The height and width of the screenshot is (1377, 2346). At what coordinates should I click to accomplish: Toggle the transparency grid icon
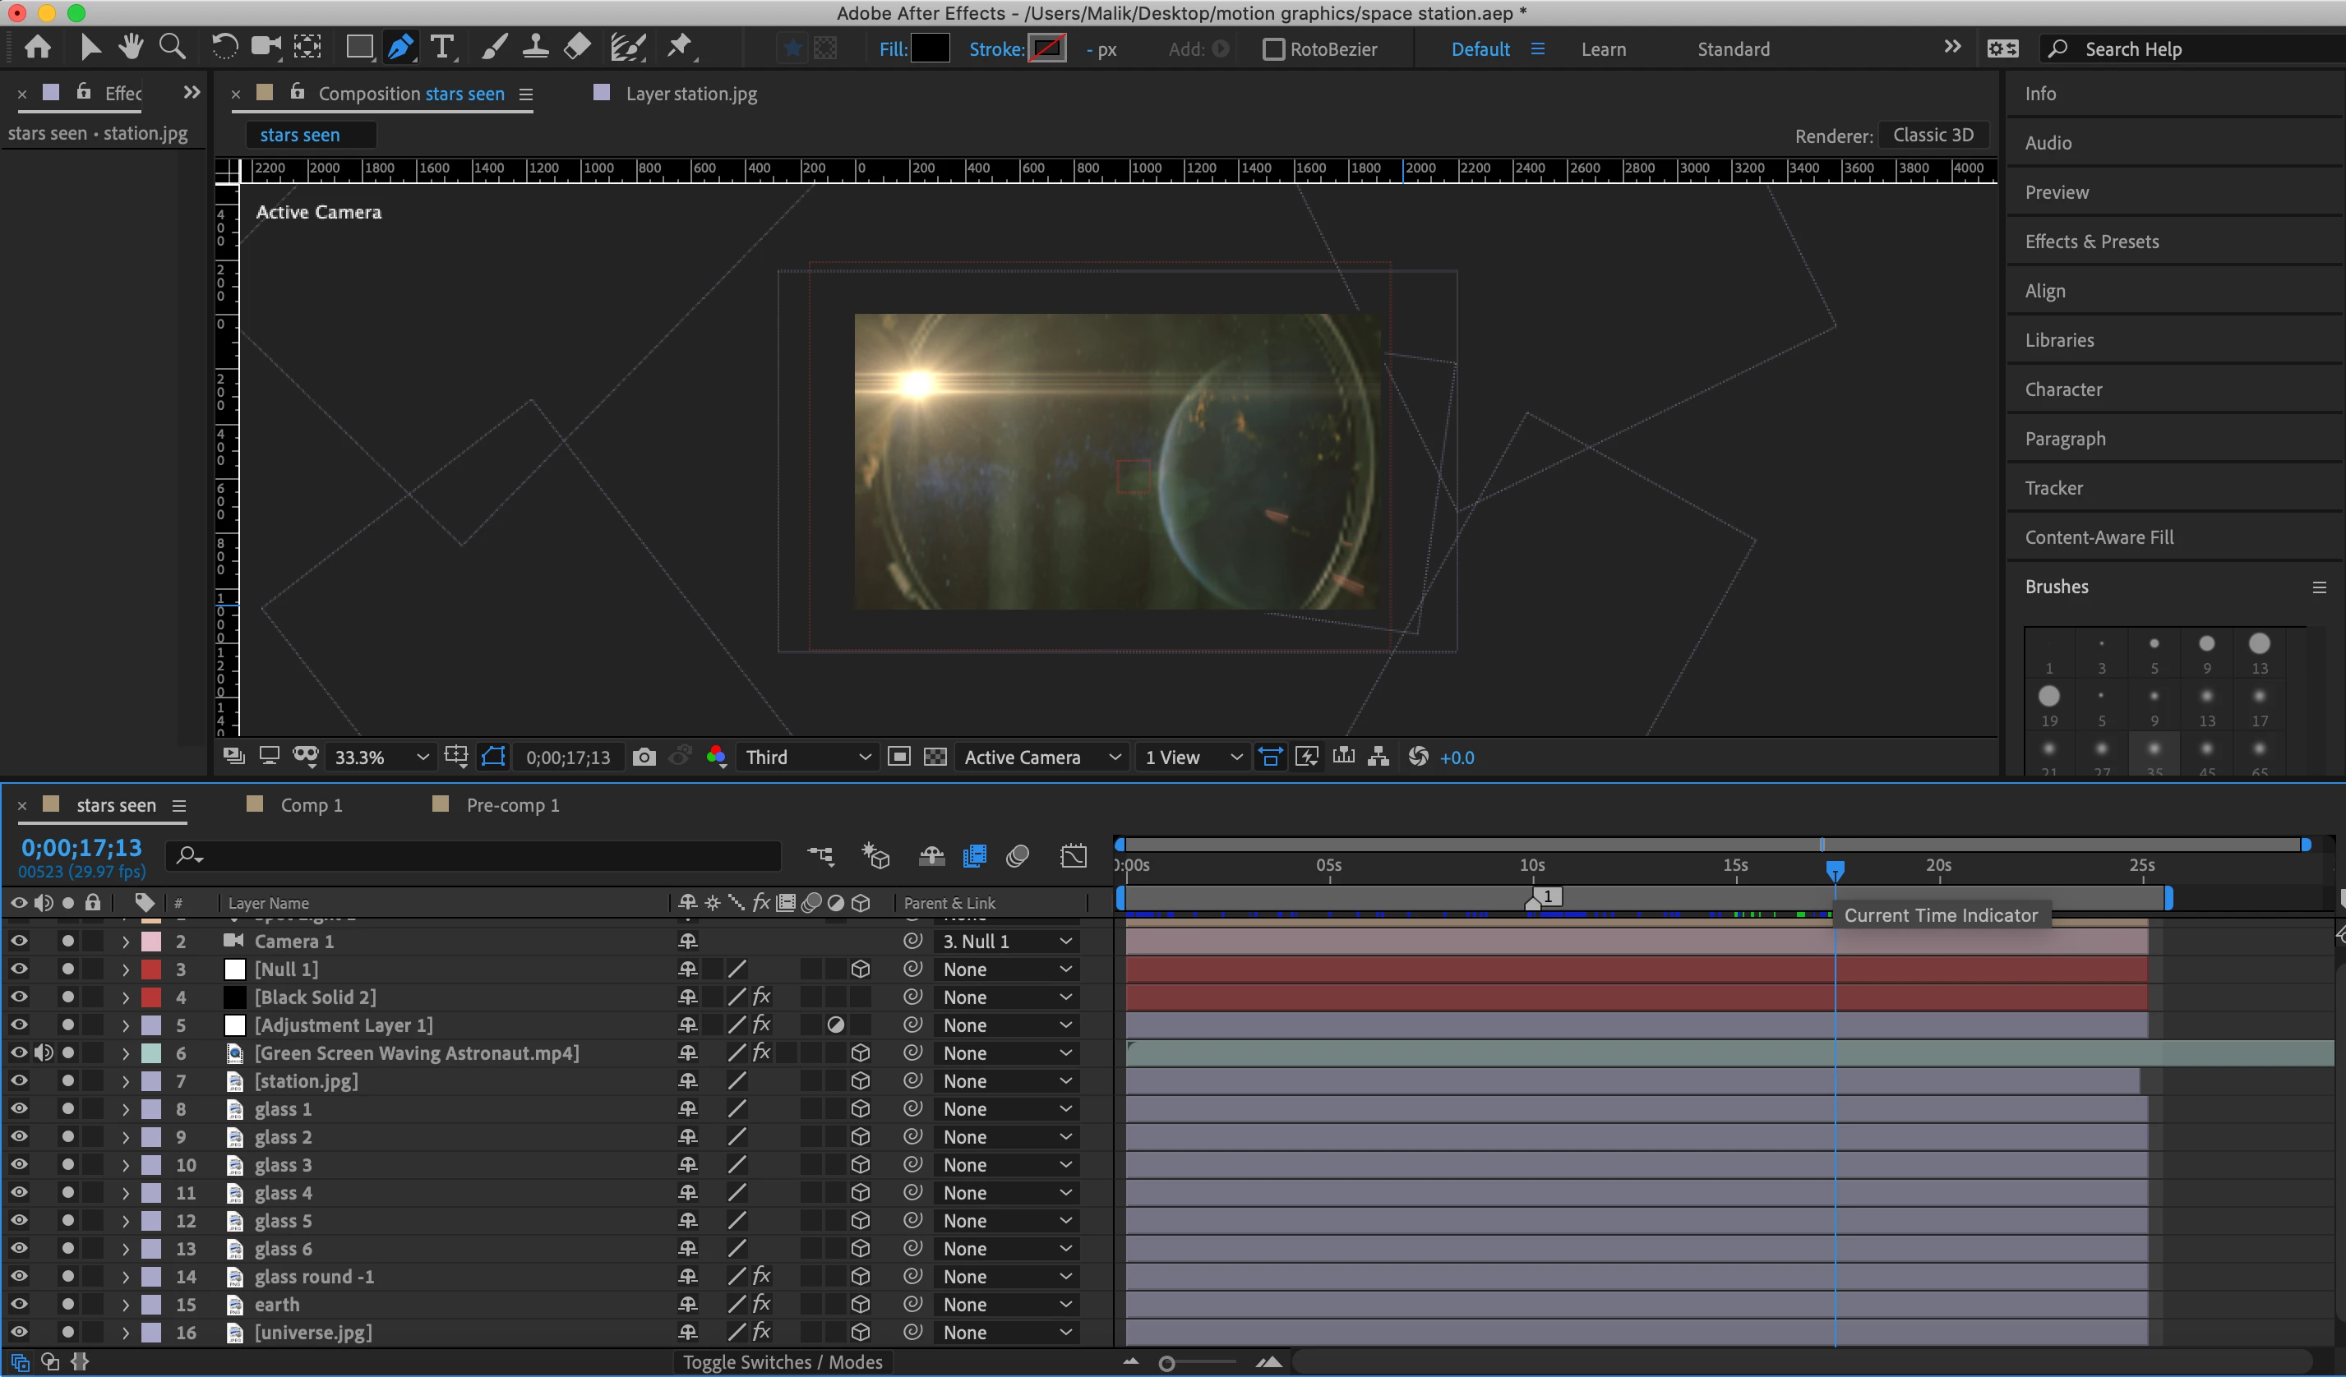(x=935, y=758)
